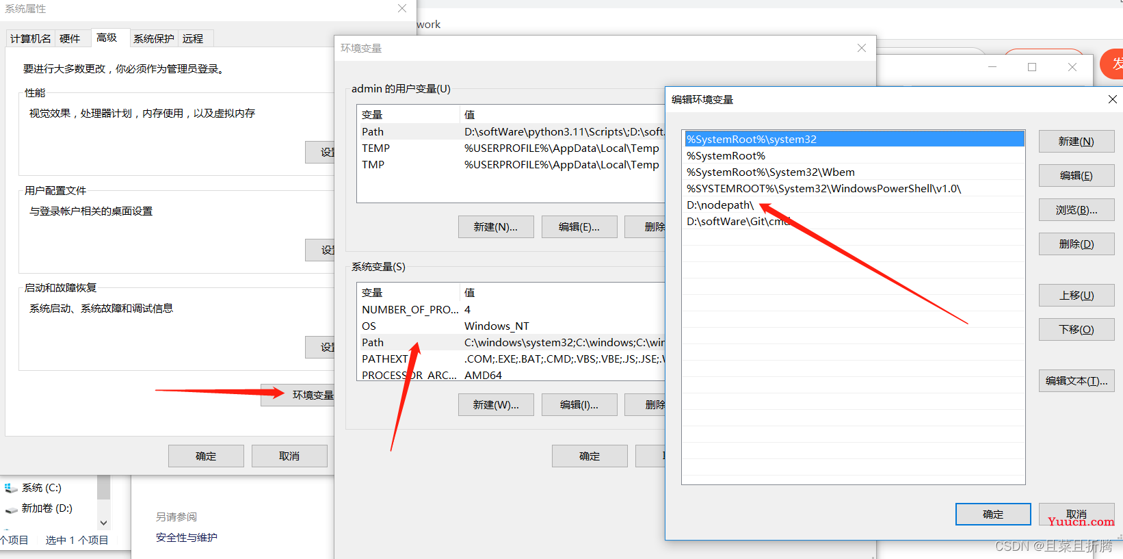The width and height of the screenshot is (1123, 559).
Task: Close the 编辑环境变量 dialog
Action: click(x=1113, y=99)
